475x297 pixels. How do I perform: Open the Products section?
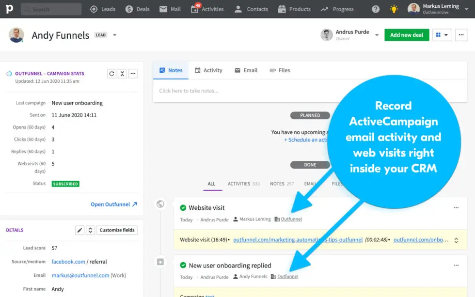(x=294, y=9)
